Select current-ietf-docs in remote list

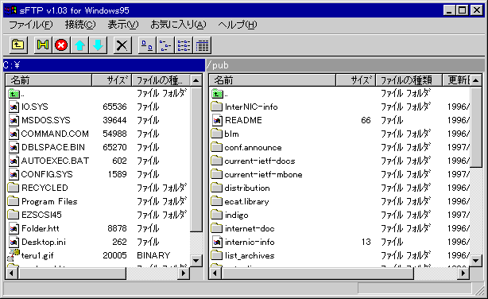point(260,161)
